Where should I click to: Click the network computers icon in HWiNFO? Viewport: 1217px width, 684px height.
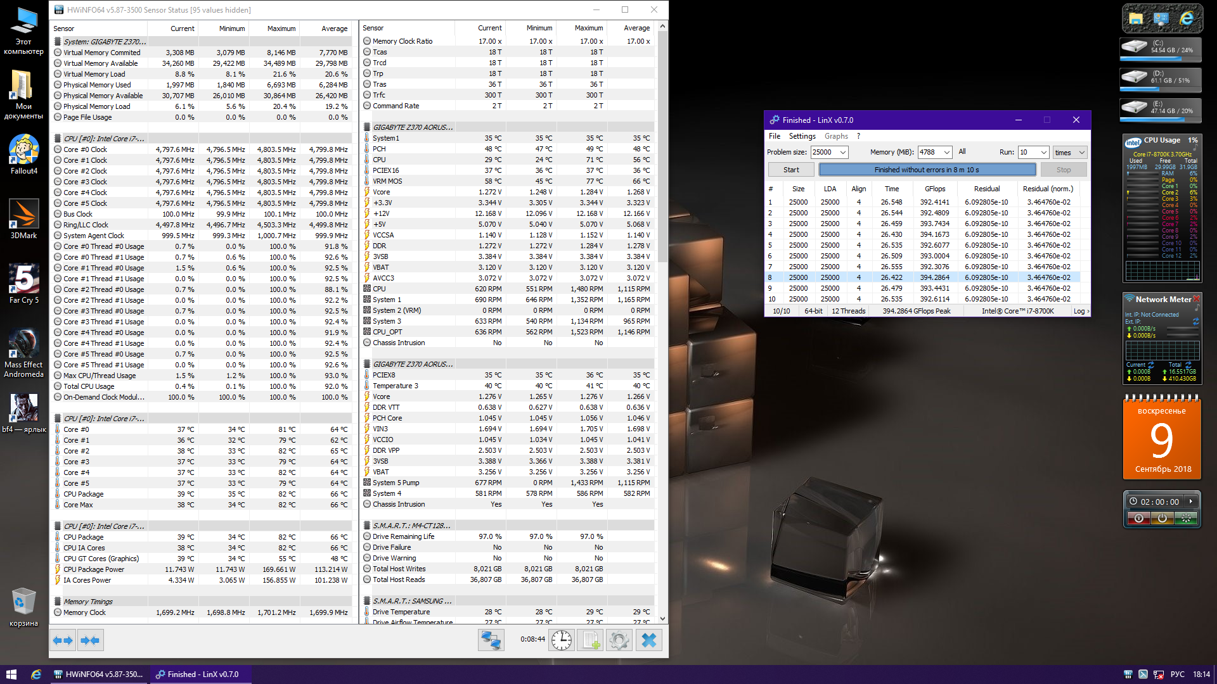[491, 640]
